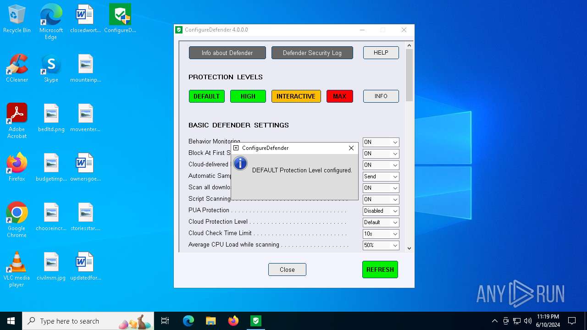Viewport: 587px width, 330px height.
Task: Open Task View from the taskbar
Action: [x=165, y=321]
